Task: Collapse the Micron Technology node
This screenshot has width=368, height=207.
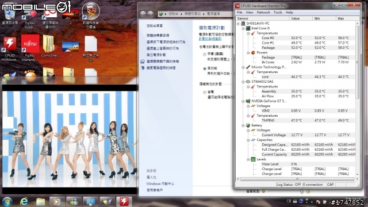Action: [243, 67]
